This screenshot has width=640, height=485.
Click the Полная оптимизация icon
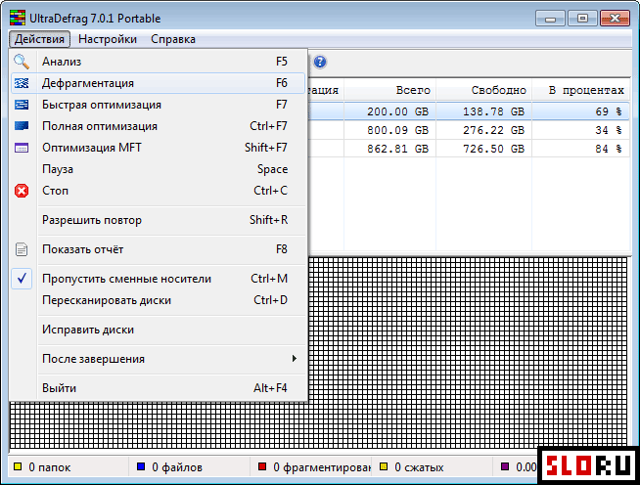click(22, 126)
